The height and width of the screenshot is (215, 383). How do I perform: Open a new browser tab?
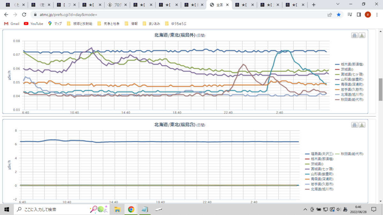(x=313, y=5)
